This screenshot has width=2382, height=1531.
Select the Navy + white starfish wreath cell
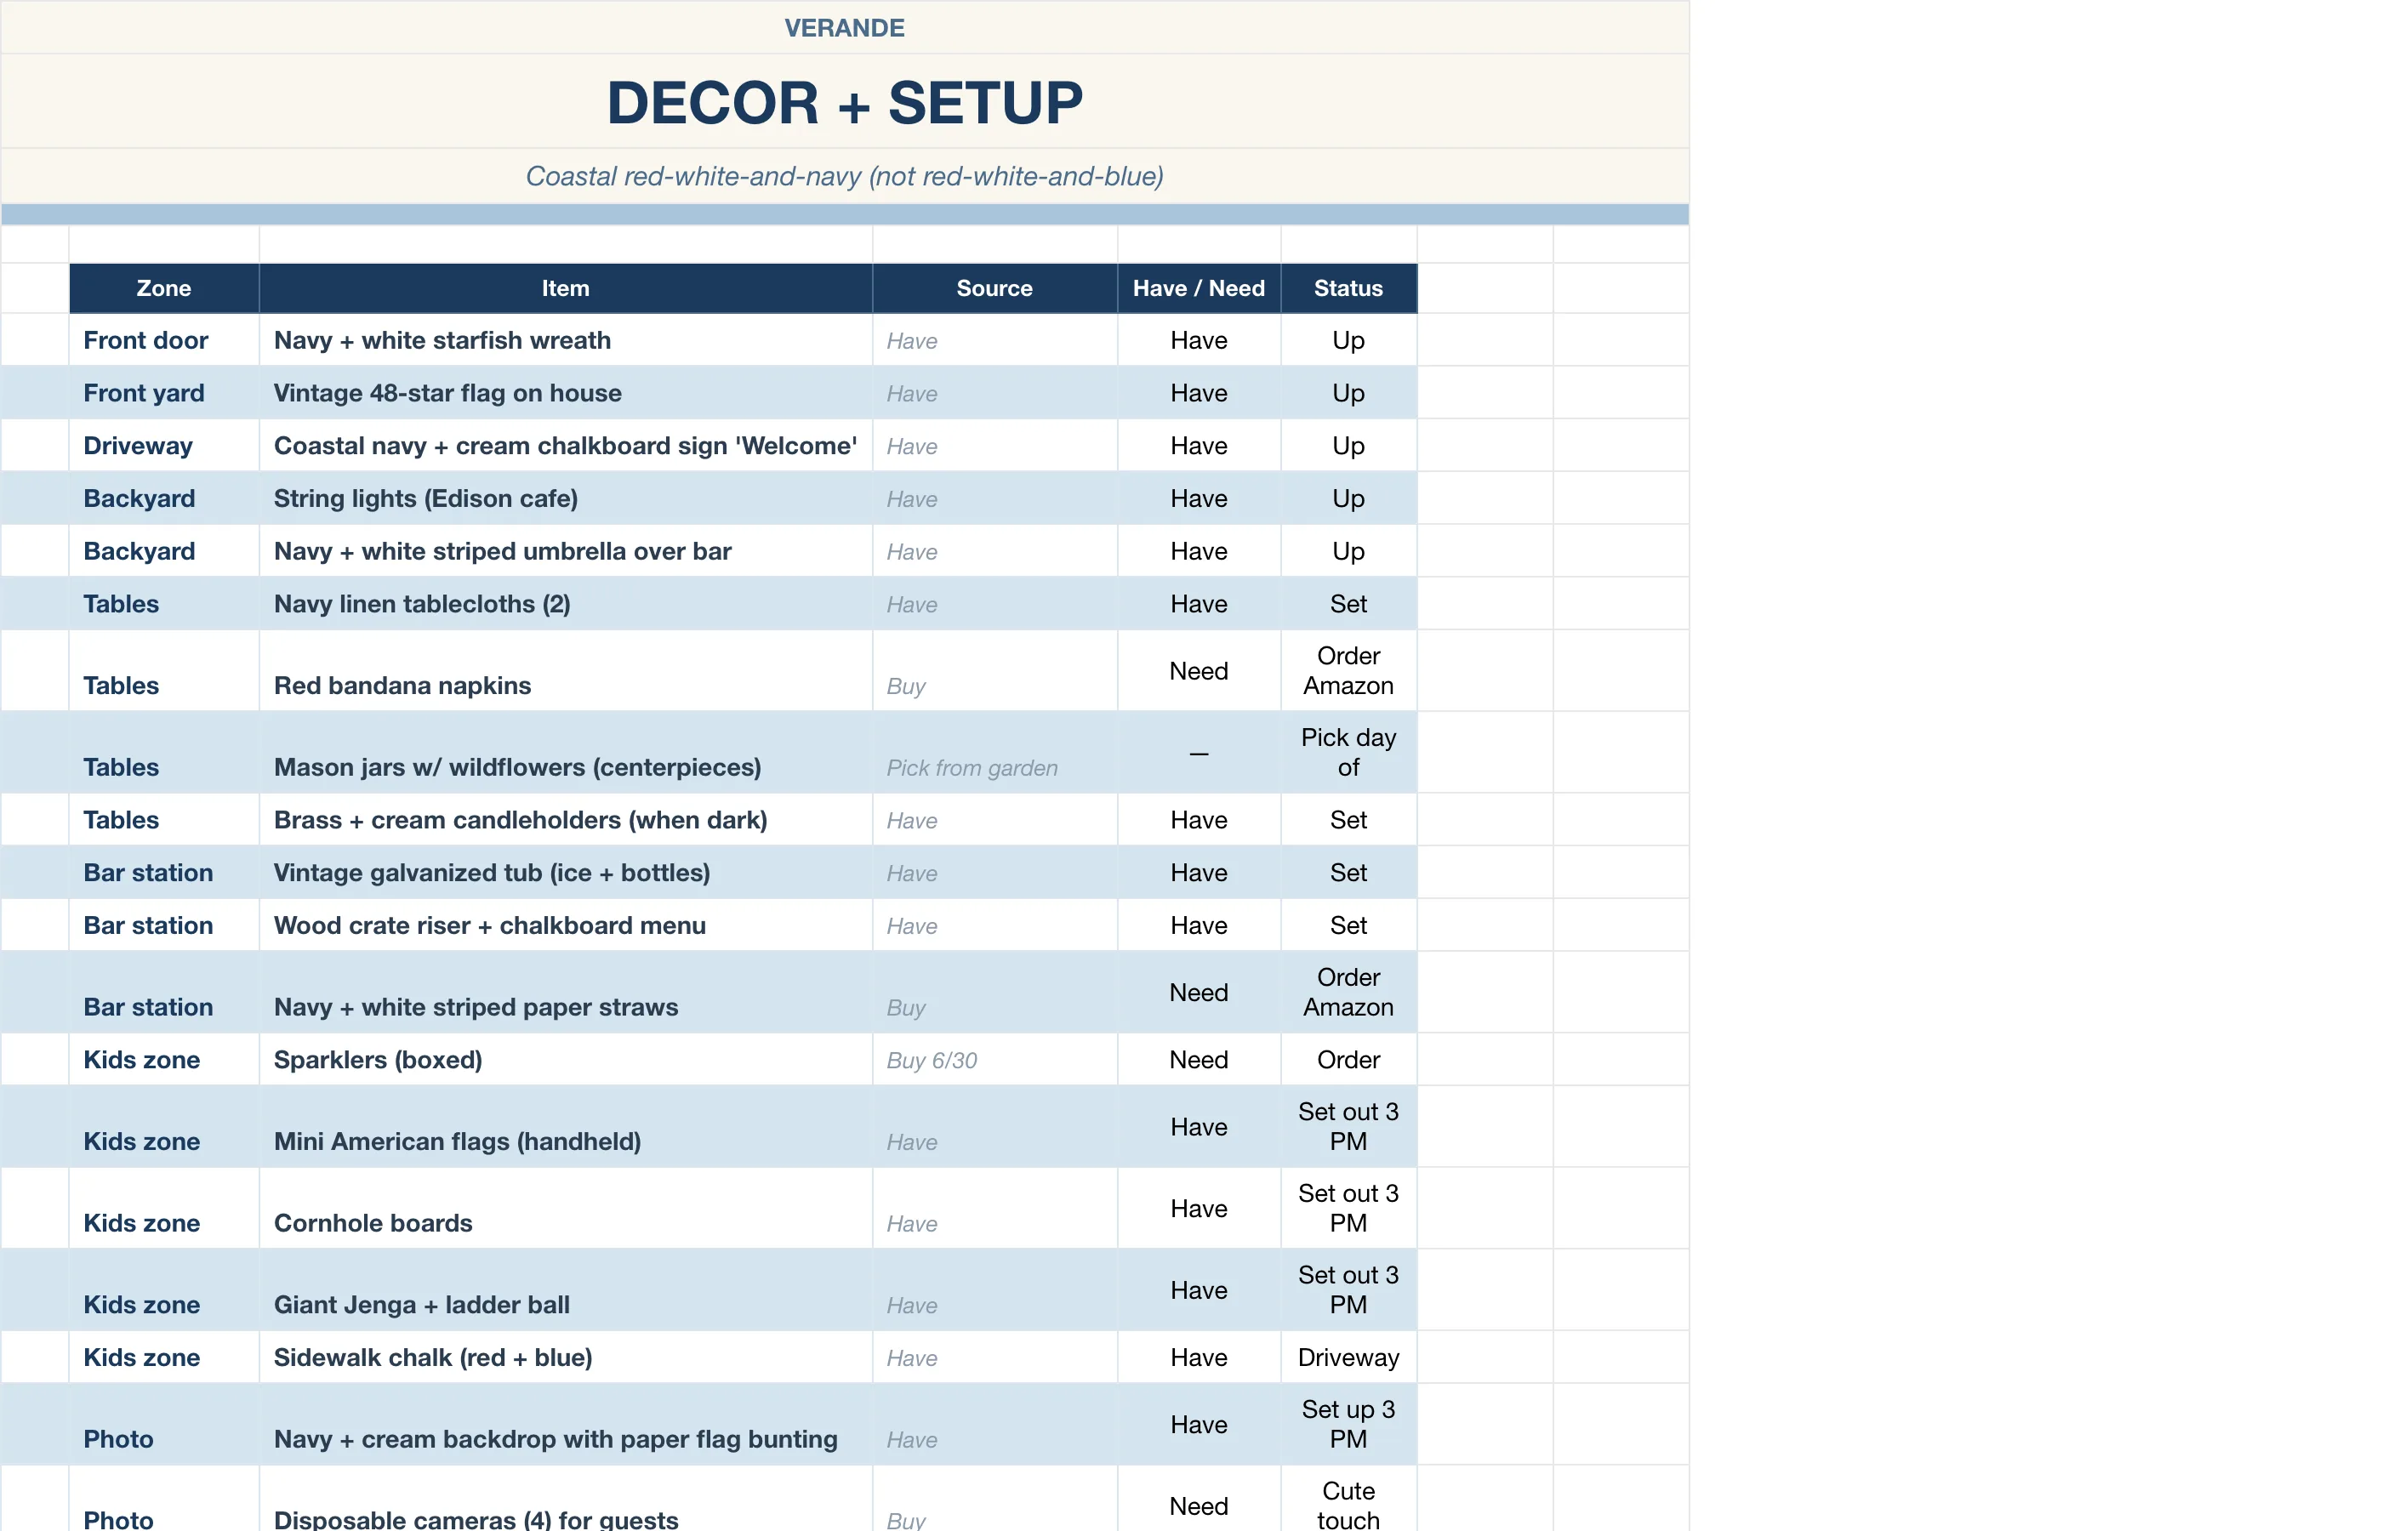click(566, 340)
